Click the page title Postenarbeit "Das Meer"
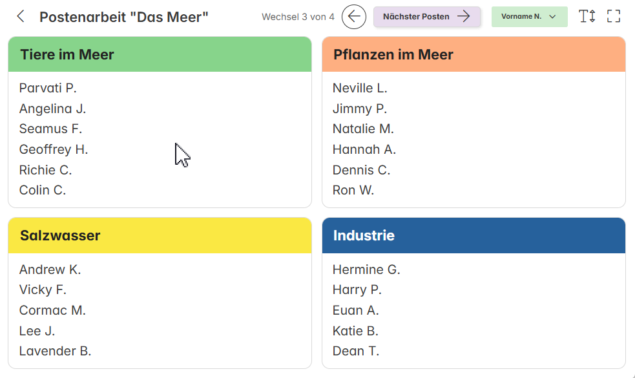Image resolution: width=635 pixels, height=378 pixels. point(124,17)
